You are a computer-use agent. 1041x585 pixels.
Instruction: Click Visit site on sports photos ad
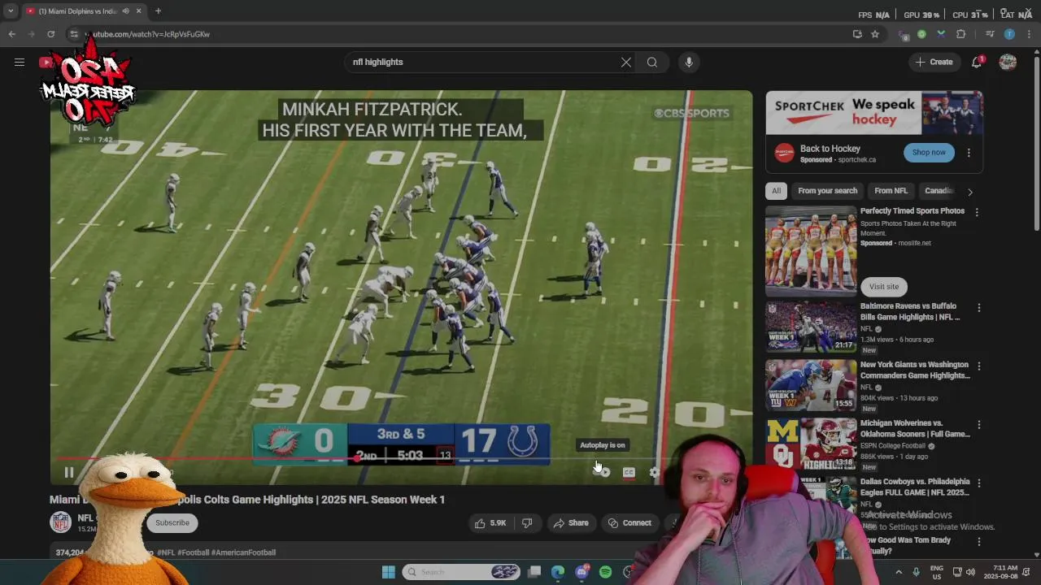point(884,286)
